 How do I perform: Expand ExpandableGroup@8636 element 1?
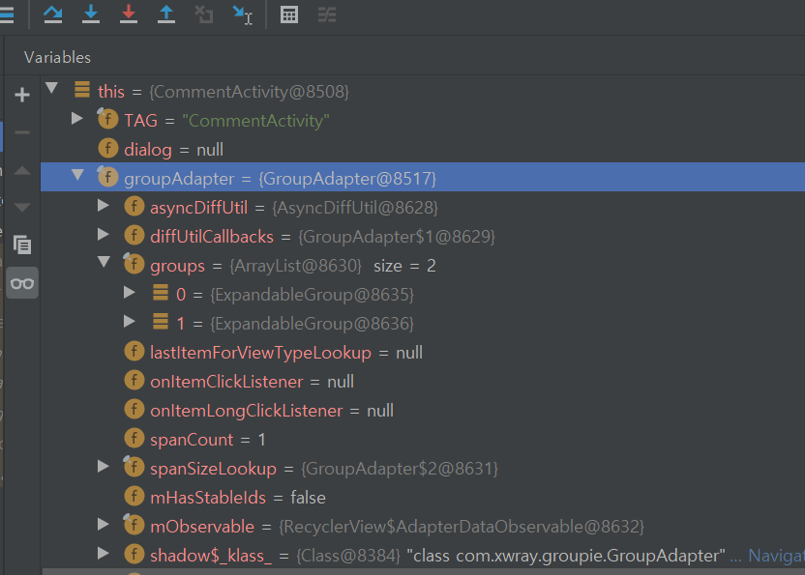pyautogui.click(x=130, y=322)
